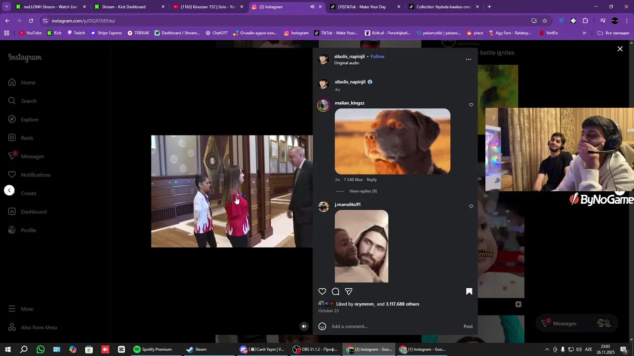Open the three-dot post options menu
The width and height of the screenshot is (634, 356).
[x=469, y=59]
